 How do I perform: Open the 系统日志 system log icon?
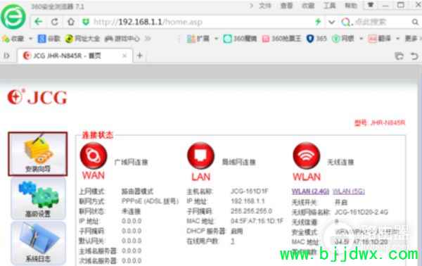tap(38, 243)
